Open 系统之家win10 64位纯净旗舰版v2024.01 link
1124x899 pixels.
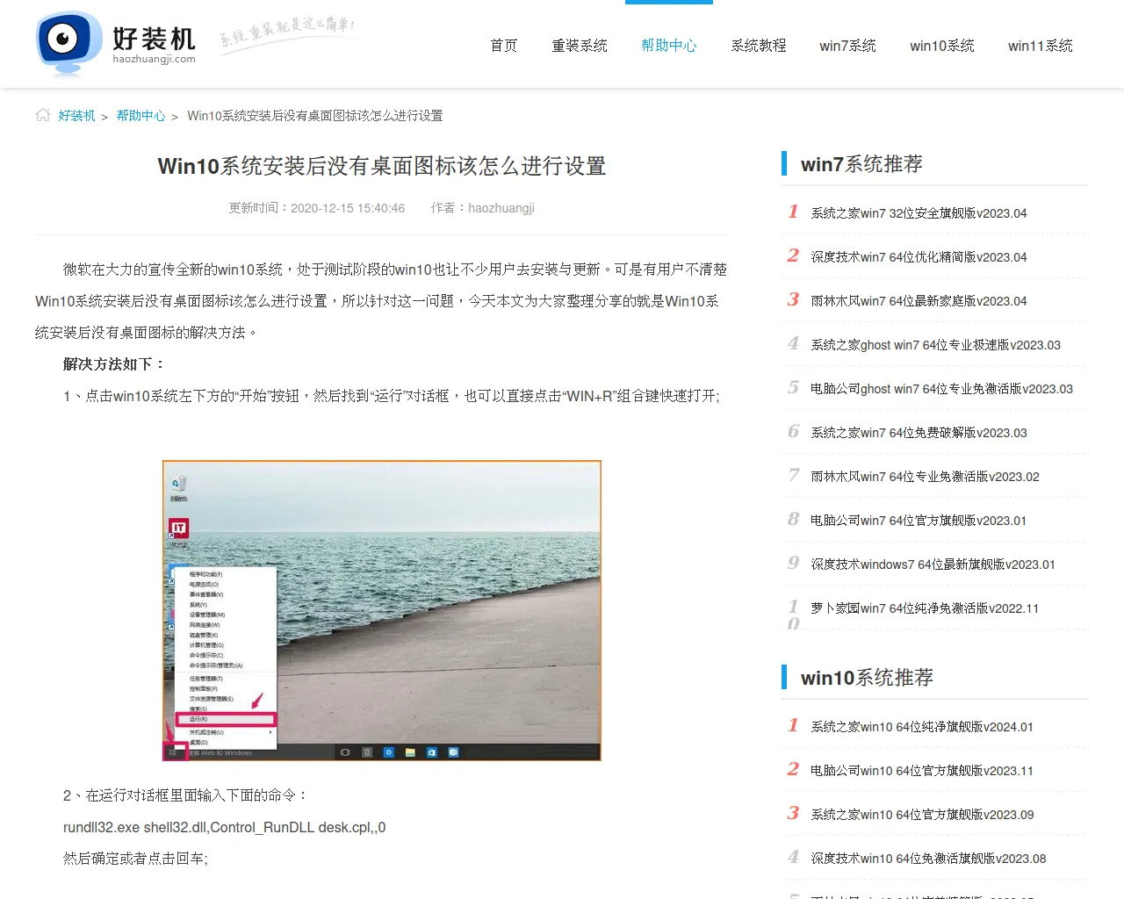click(x=921, y=727)
